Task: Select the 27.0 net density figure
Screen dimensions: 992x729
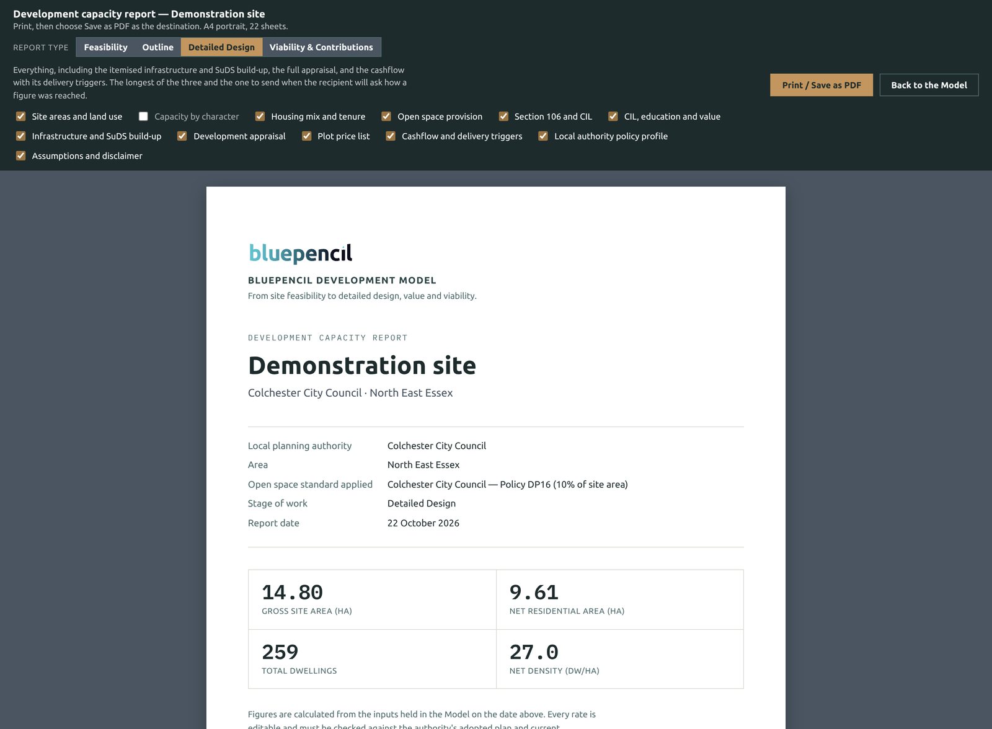Action: (x=534, y=652)
